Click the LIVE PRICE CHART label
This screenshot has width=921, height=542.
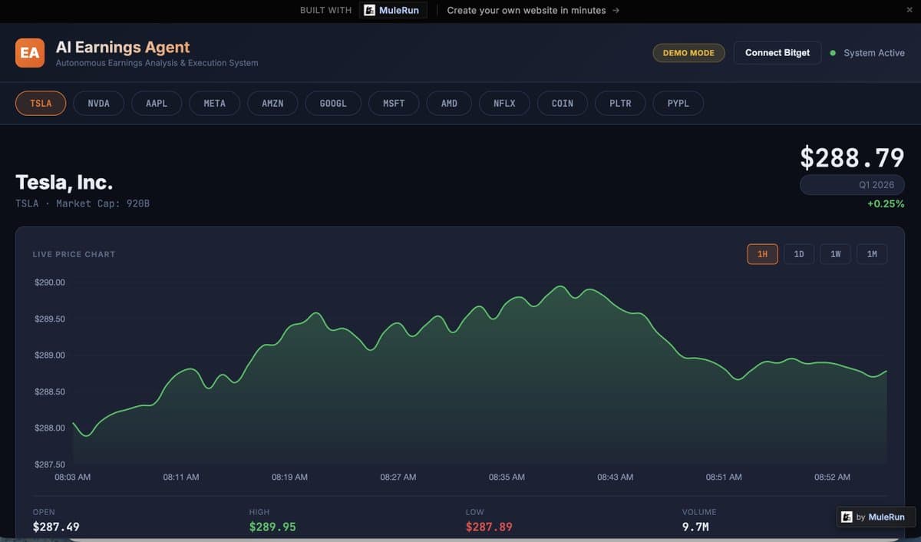(x=74, y=254)
